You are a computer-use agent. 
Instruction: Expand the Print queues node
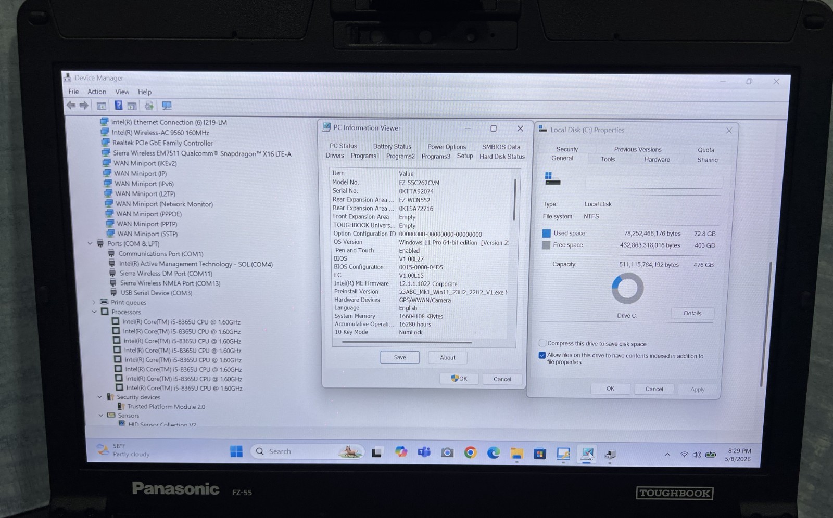coord(94,302)
